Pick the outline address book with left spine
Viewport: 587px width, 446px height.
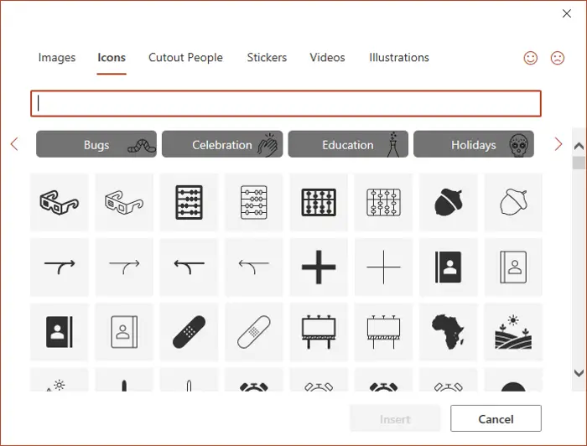(x=513, y=267)
